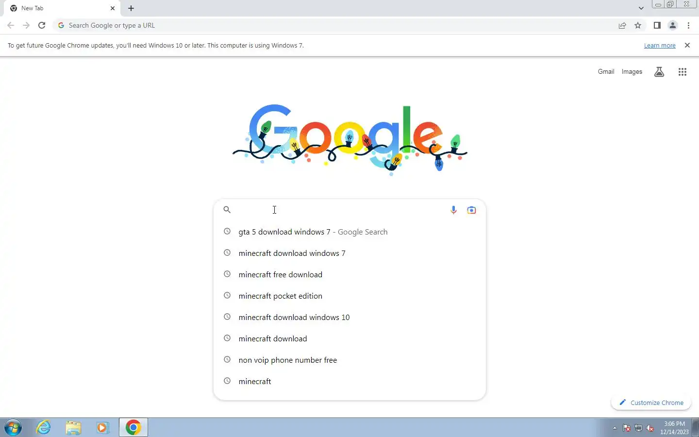
Task: Click clock icon beside non voip suggestion
Action: tap(227, 359)
